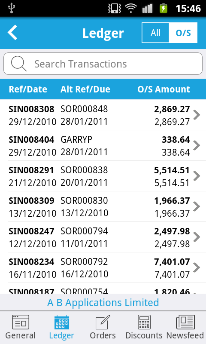Expand SIN008234 transaction chevron

click(x=197, y=267)
